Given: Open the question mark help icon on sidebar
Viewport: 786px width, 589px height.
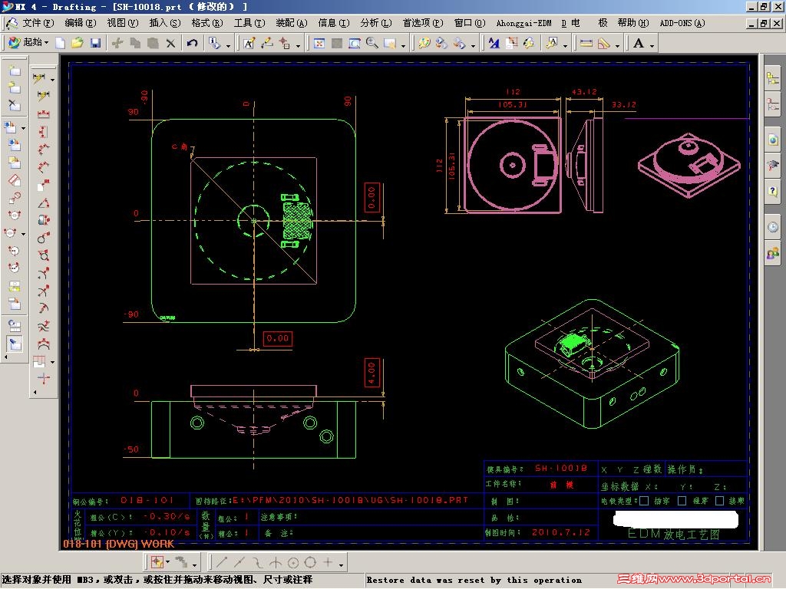Looking at the screenshot, I should click(x=773, y=191).
